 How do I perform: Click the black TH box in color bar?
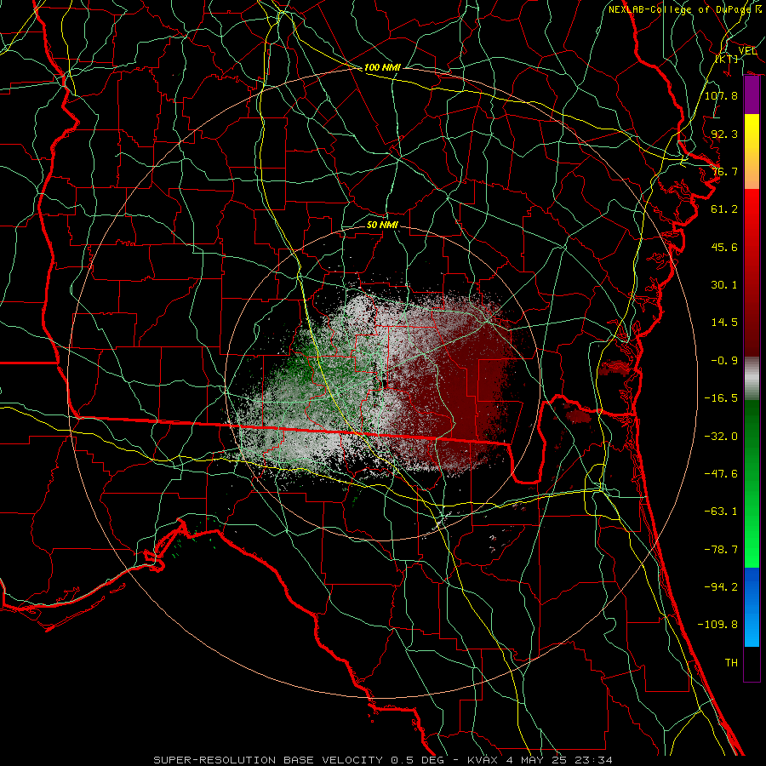[752, 663]
